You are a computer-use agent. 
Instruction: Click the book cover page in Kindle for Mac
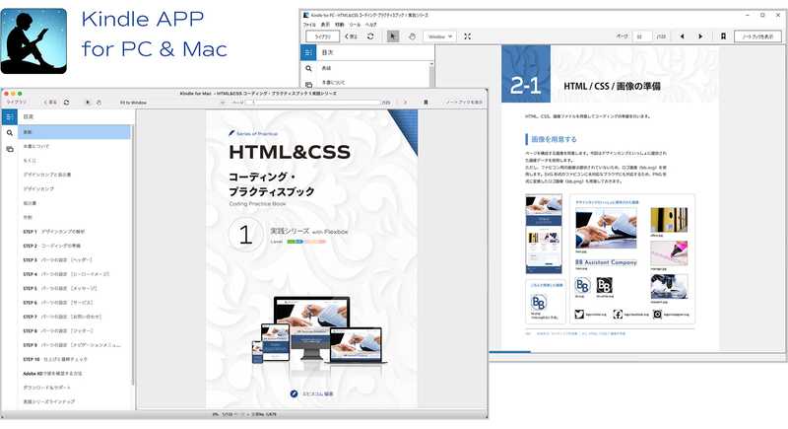[x=311, y=259]
